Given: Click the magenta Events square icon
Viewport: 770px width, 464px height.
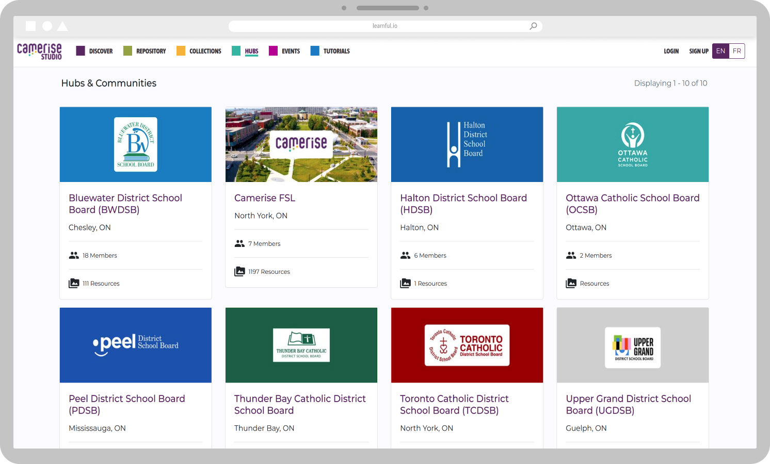Looking at the screenshot, I should 273,51.
